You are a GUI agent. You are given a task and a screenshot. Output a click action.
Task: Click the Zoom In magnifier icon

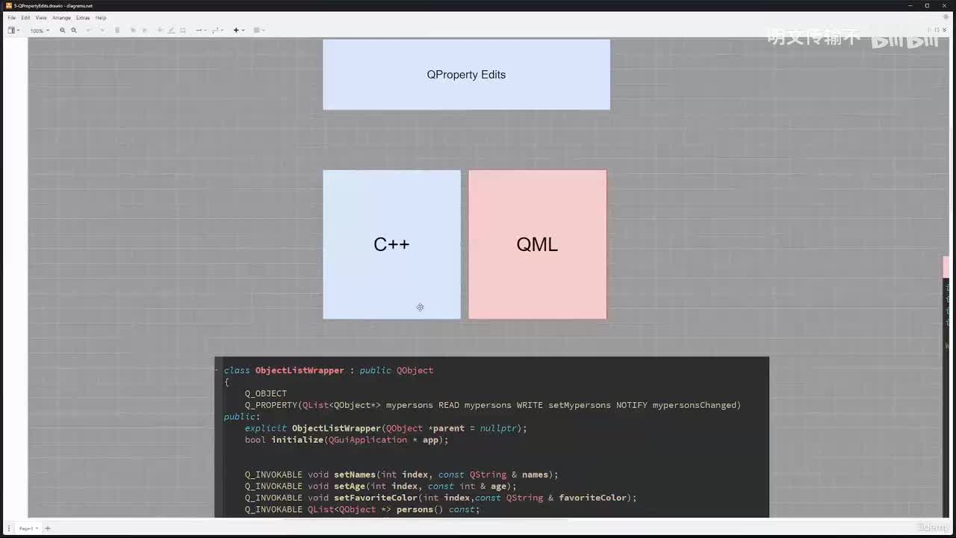[x=62, y=31]
